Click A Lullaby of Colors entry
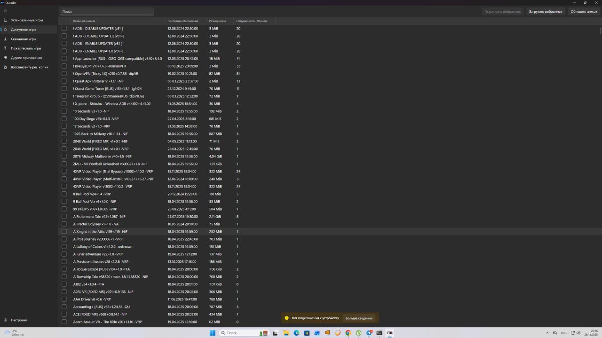The image size is (602, 338). (x=103, y=247)
